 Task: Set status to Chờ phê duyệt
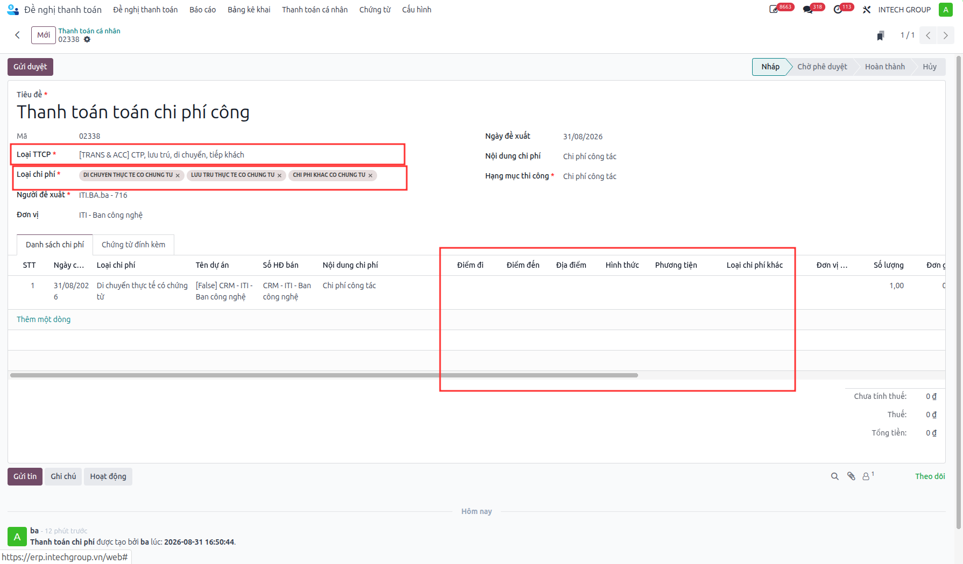pos(822,67)
